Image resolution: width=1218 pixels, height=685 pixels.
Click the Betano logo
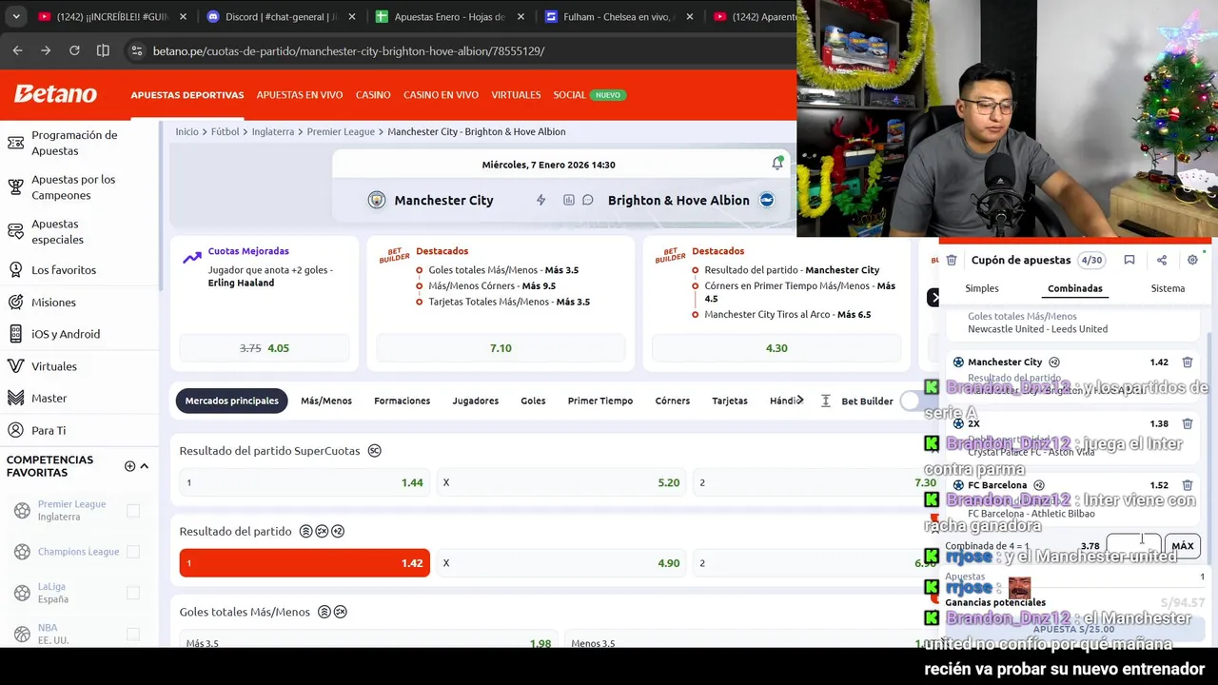55,94
